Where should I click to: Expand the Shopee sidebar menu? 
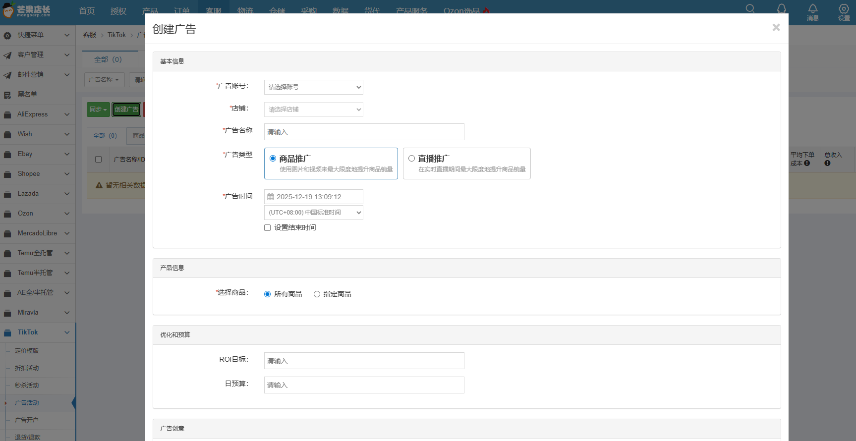click(x=37, y=174)
